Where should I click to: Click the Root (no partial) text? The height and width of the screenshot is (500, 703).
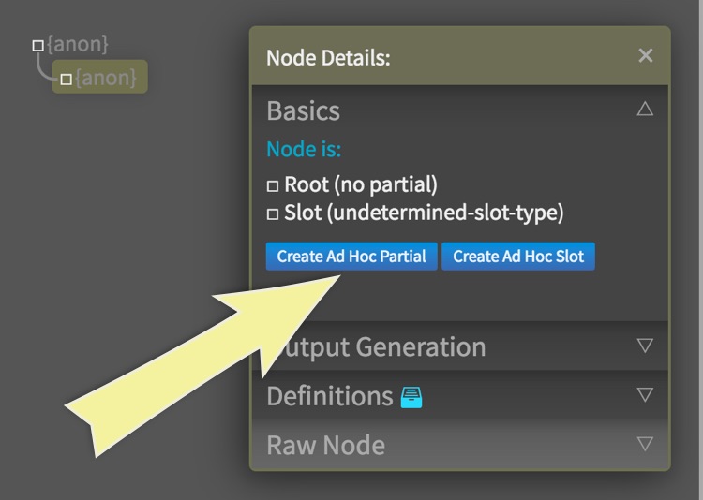pyautogui.click(x=361, y=185)
